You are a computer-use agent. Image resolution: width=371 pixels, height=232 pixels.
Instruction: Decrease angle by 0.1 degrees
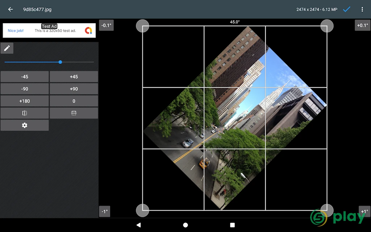pyautogui.click(x=106, y=25)
